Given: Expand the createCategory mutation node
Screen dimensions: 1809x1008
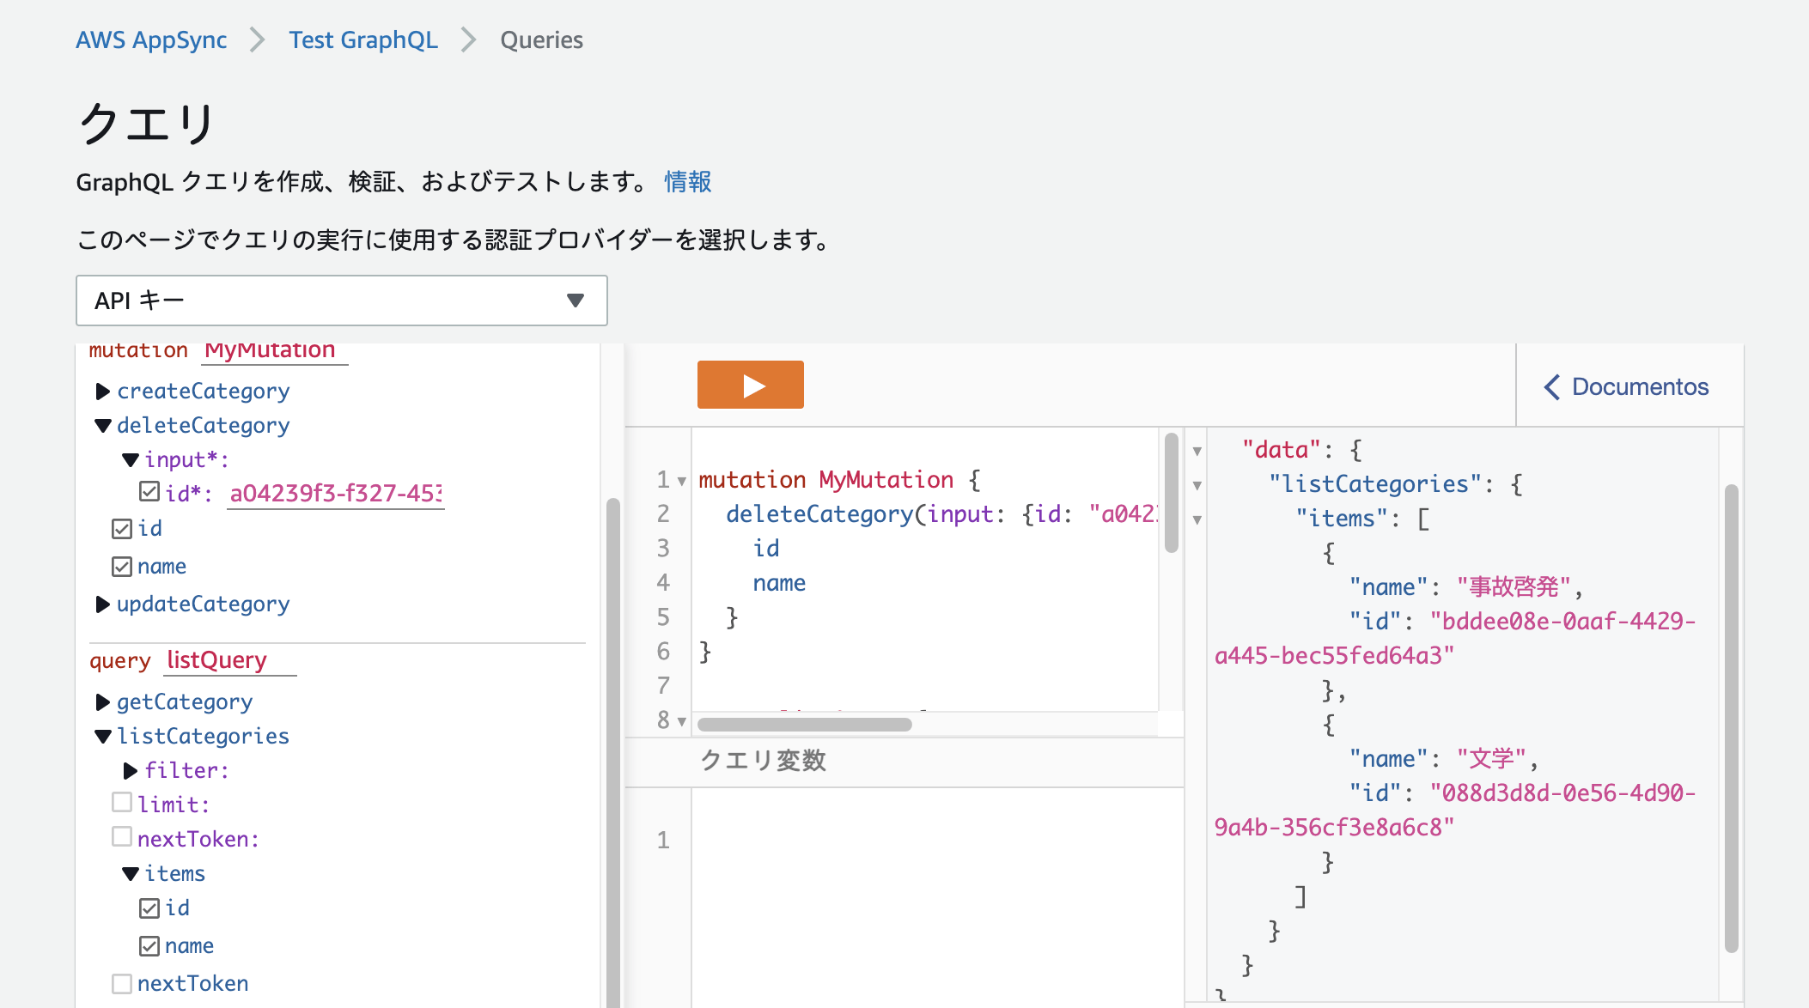Looking at the screenshot, I should point(102,392).
